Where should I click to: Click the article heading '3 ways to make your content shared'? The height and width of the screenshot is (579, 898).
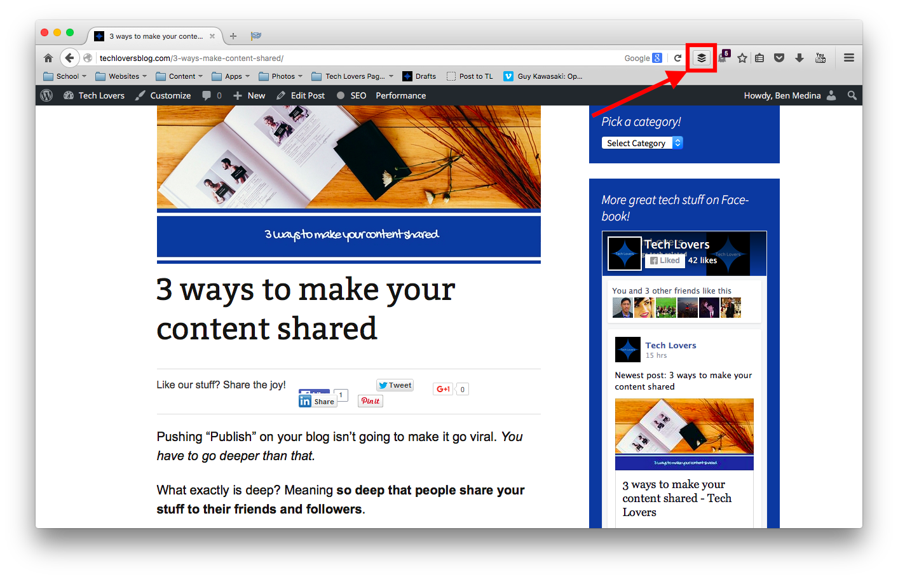coord(306,309)
